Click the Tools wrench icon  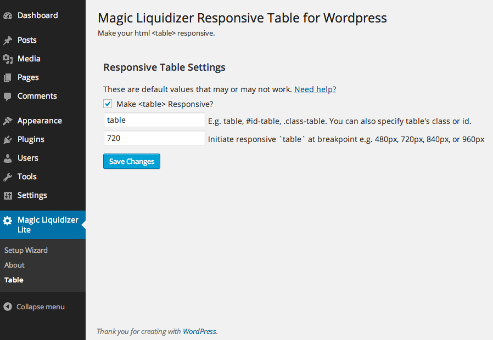pyautogui.click(x=8, y=177)
